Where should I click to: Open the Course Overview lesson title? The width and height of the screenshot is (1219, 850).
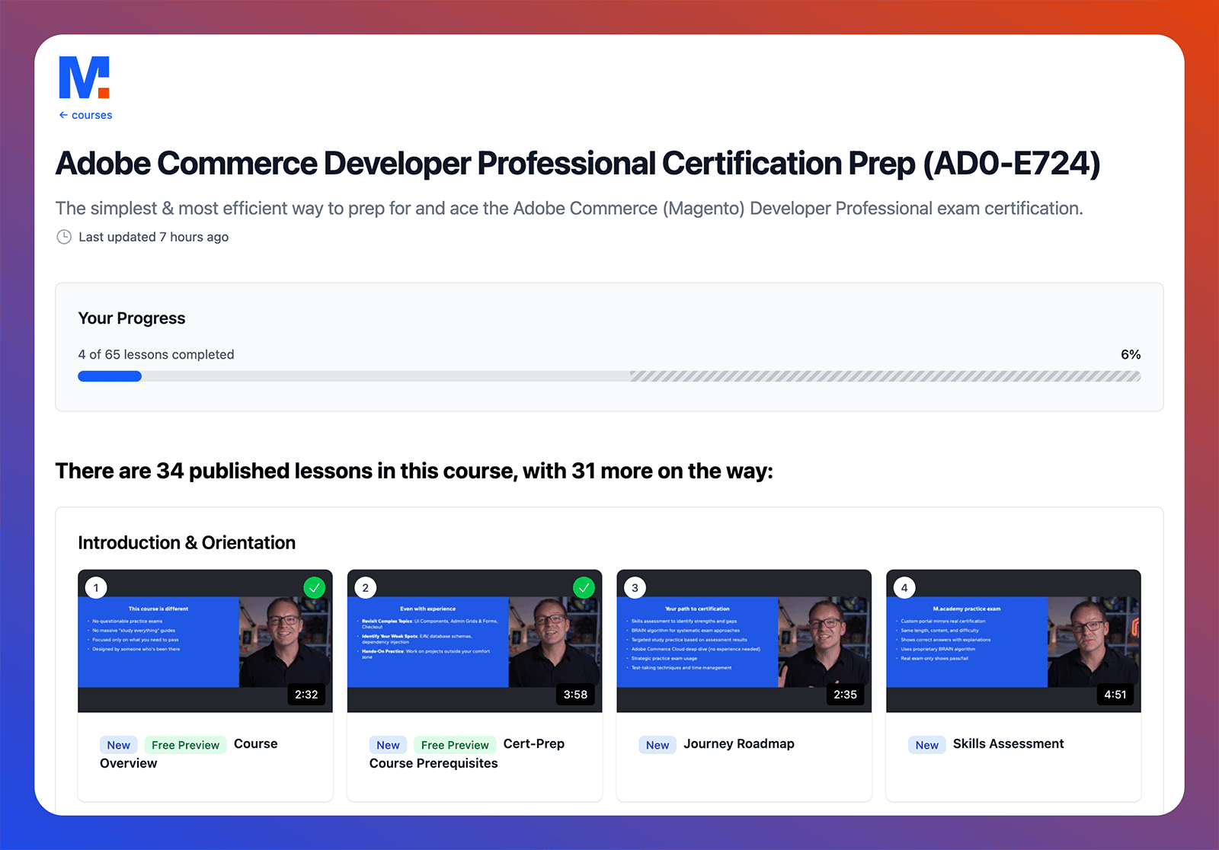189,753
